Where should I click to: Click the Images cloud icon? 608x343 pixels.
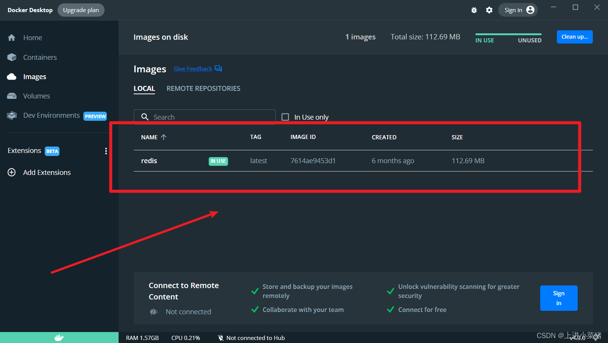(12, 77)
